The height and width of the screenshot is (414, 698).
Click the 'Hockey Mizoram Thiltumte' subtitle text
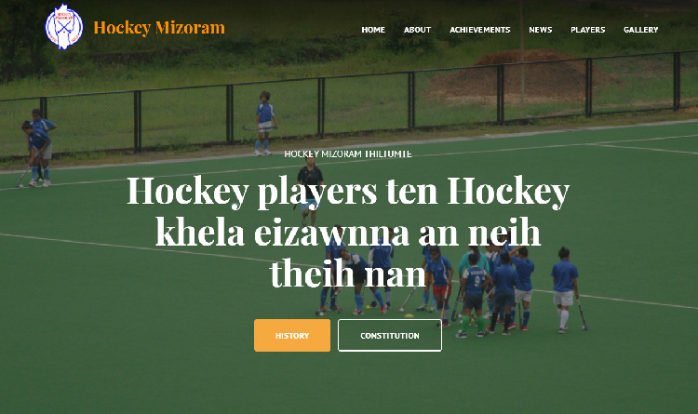pyautogui.click(x=348, y=154)
